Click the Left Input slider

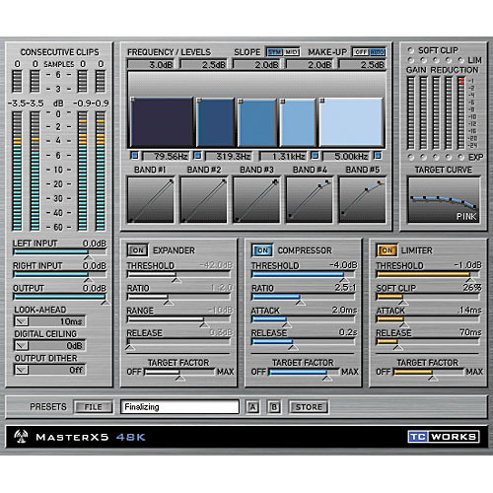point(60,252)
